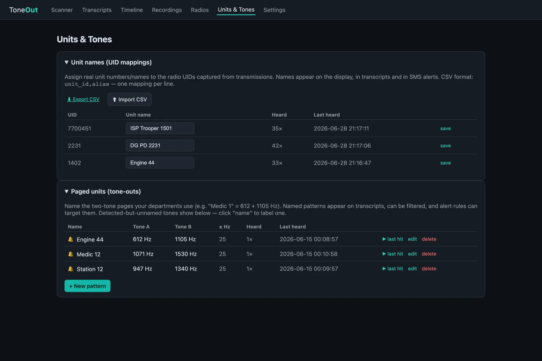Click the bell icon beside Station 12
This screenshot has height=361, width=542.
pos(71,269)
